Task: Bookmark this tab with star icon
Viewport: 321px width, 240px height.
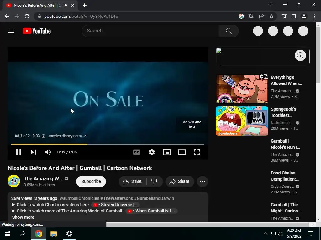Action: tap(271, 16)
